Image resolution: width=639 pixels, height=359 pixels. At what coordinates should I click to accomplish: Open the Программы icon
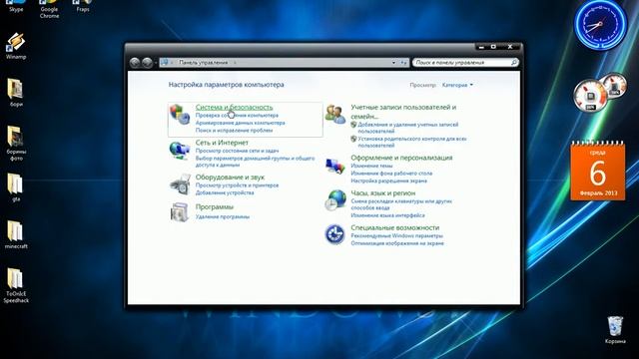click(180, 212)
